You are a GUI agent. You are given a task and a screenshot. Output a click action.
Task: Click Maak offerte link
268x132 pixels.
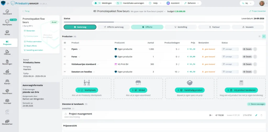pos(30,46)
